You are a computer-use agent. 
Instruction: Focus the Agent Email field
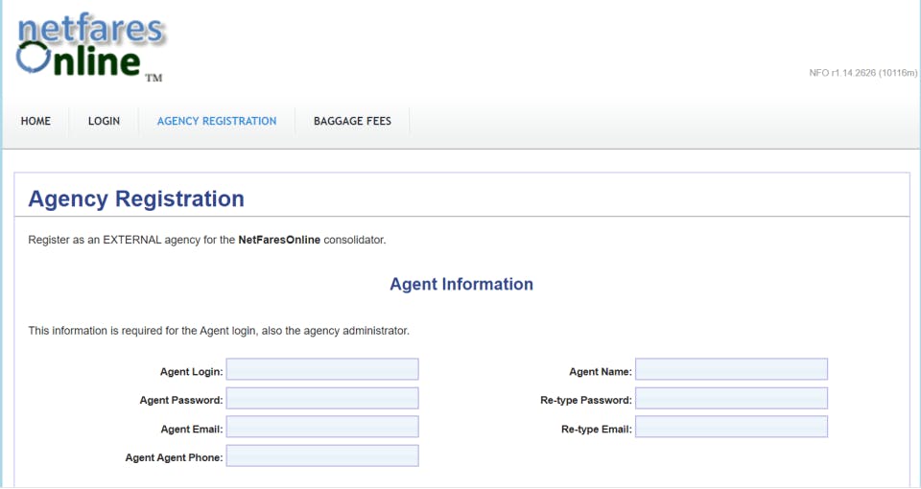[x=322, y=427]
